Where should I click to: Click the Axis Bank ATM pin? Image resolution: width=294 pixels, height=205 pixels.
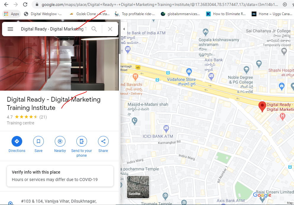[211, 77]
